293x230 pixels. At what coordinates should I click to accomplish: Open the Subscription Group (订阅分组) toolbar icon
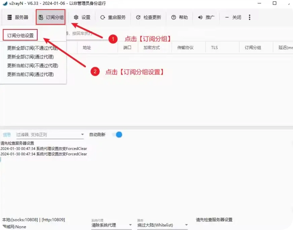click(x=41, y=18)
